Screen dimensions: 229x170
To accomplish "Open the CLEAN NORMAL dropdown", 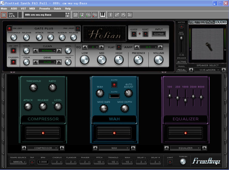I will point(47,51).
